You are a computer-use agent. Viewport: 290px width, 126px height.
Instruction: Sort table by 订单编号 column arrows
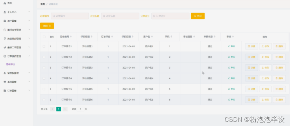71,37
